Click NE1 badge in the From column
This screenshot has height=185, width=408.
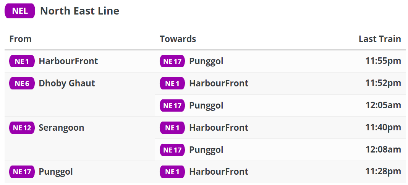(22, 61)
